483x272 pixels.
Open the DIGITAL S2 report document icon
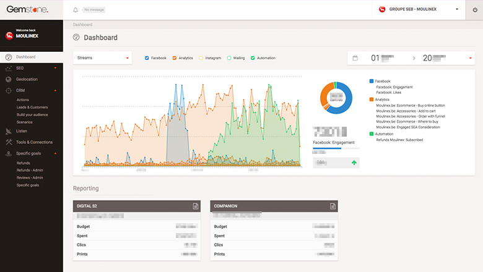195,206
